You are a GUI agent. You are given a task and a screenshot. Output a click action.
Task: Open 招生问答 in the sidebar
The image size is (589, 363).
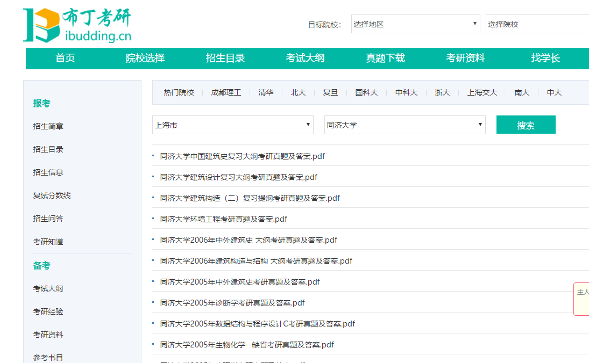coord(48,219)
